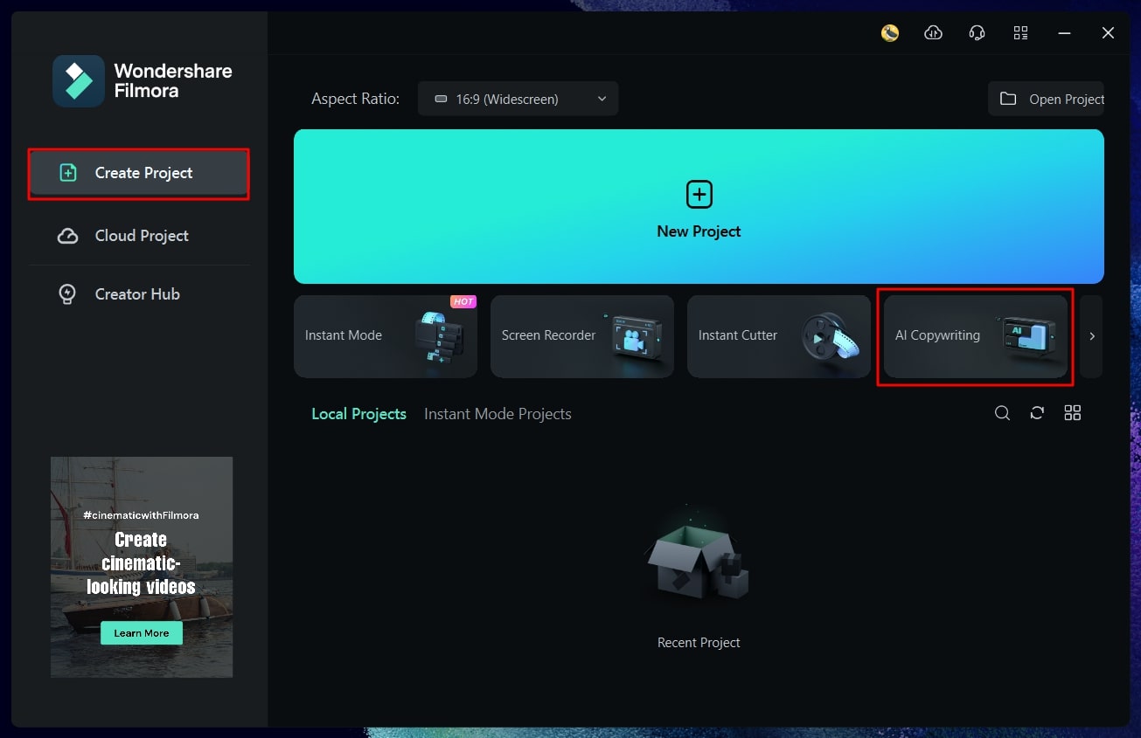Start a New Project

[699, 207]
